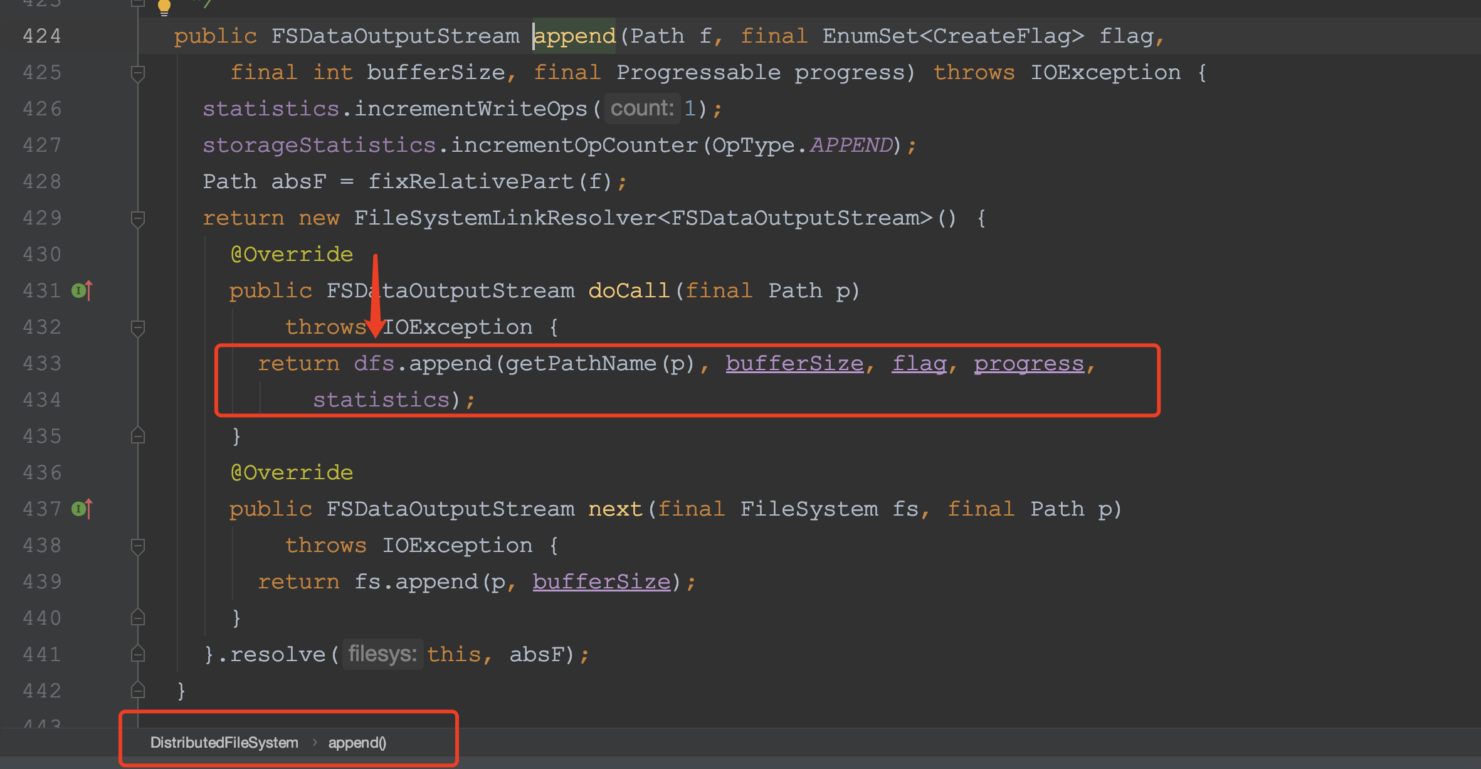Click the implementing-method gutter icon on line 431

82,290
